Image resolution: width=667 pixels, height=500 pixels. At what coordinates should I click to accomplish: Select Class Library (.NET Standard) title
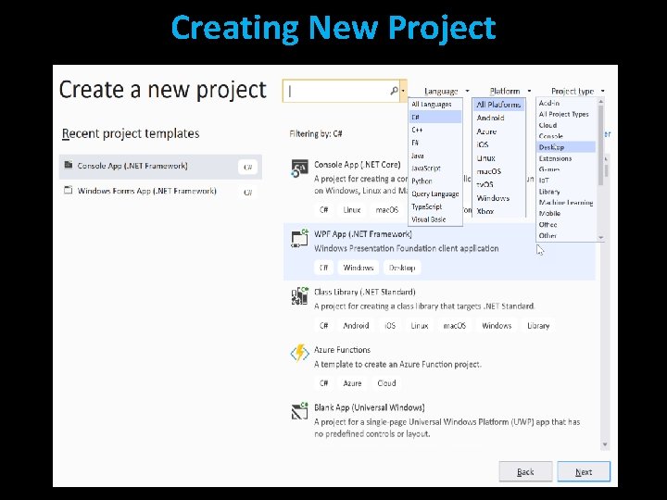(365, 292)
